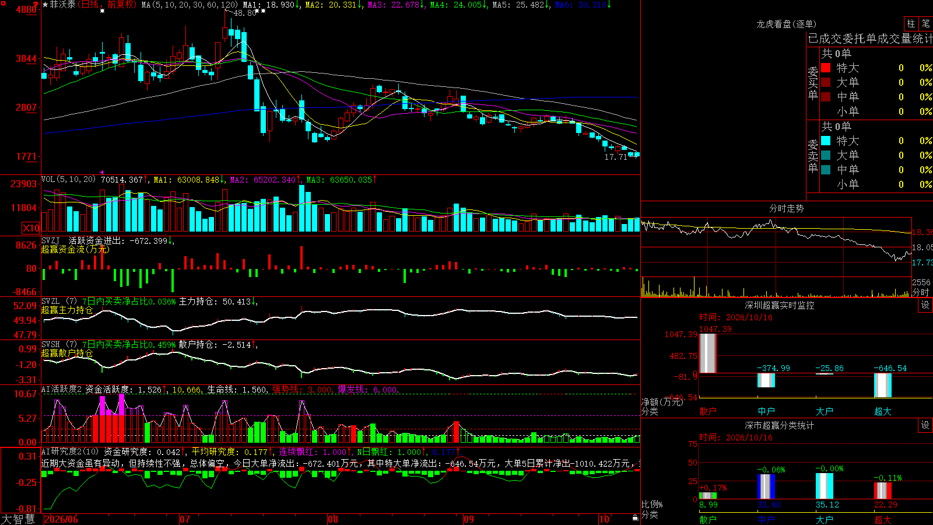
Task: Click the 强势线: 3.000 label in AI活跃度2
Action: pyautogui.click(x=302, y=389)
